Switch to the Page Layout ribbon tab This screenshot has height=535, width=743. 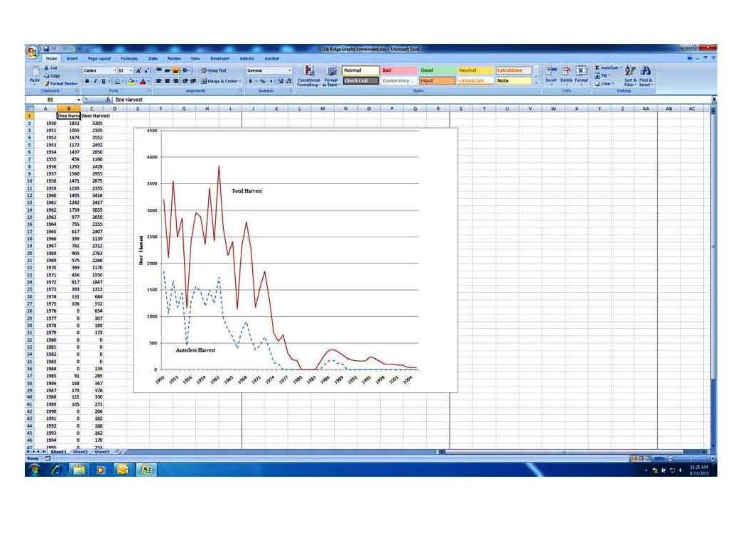click(99, 58)
